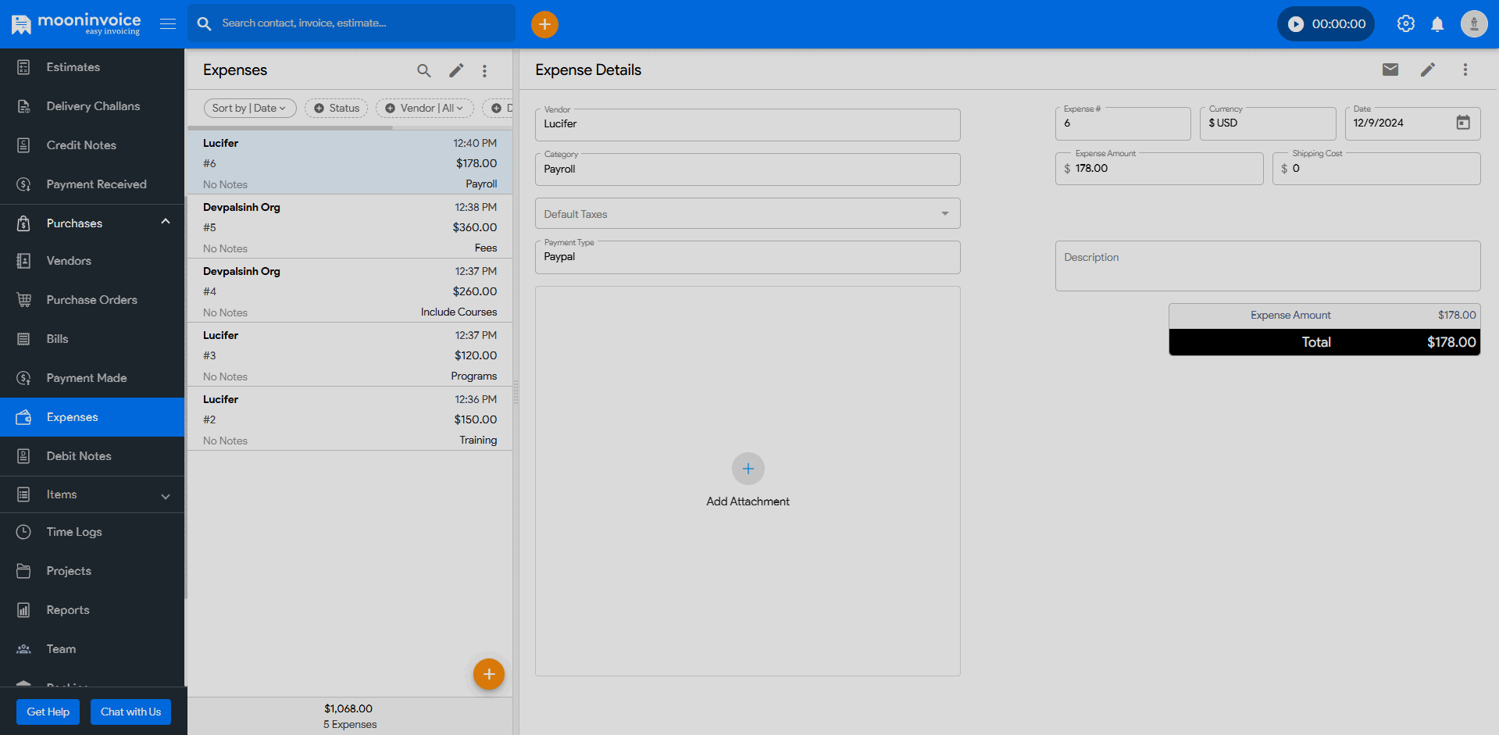Open the Estimates sidebar item
Screen dimensions: 1499x735
(92, 67)
